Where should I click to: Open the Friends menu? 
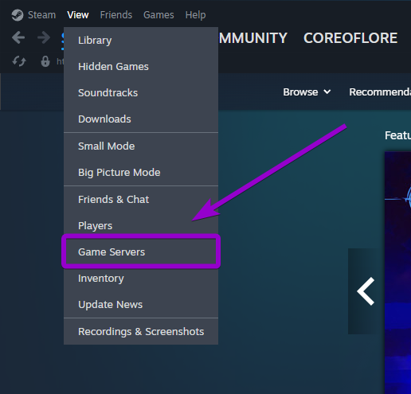point(116,15)
